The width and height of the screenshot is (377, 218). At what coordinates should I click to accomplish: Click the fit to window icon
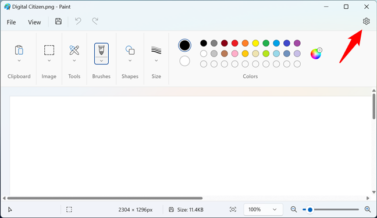[x=233, y=209]
